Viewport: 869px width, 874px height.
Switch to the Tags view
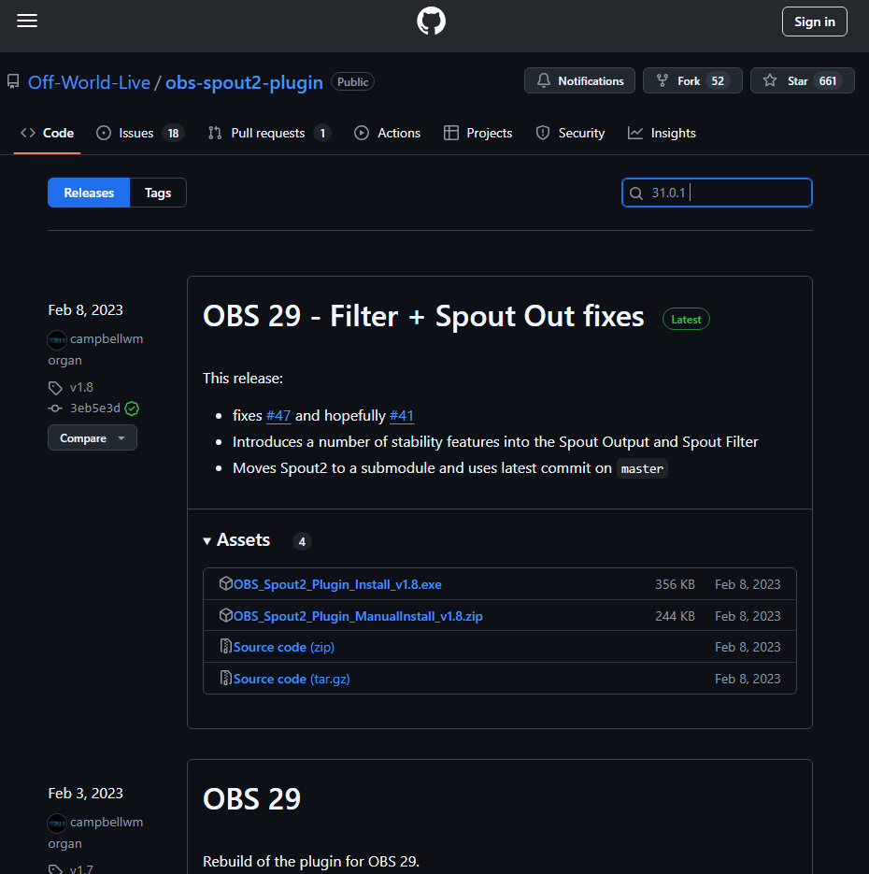158,193
